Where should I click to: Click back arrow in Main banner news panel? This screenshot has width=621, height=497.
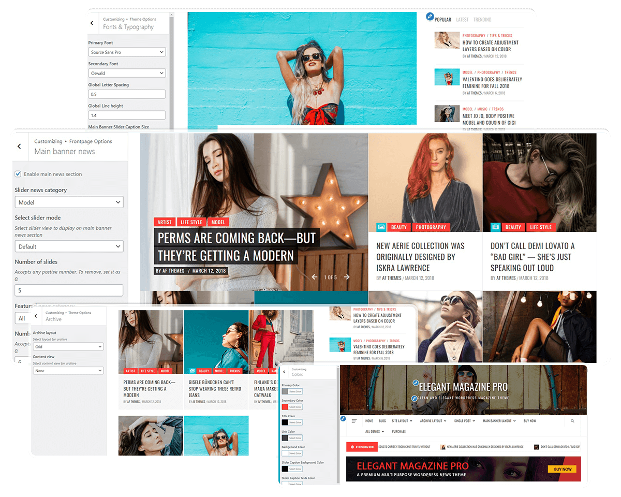19,147
